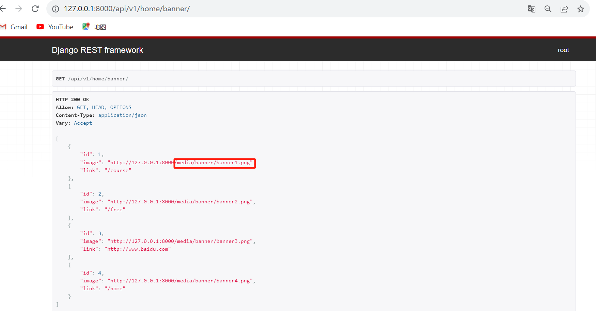Click the Accept value of Vary header
The width and height of the screenshot is (596, 311).
83,123
